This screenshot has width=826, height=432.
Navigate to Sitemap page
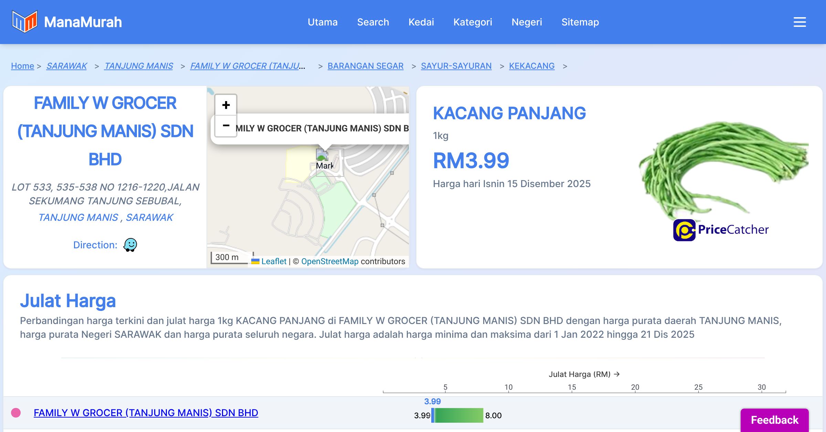580,22
